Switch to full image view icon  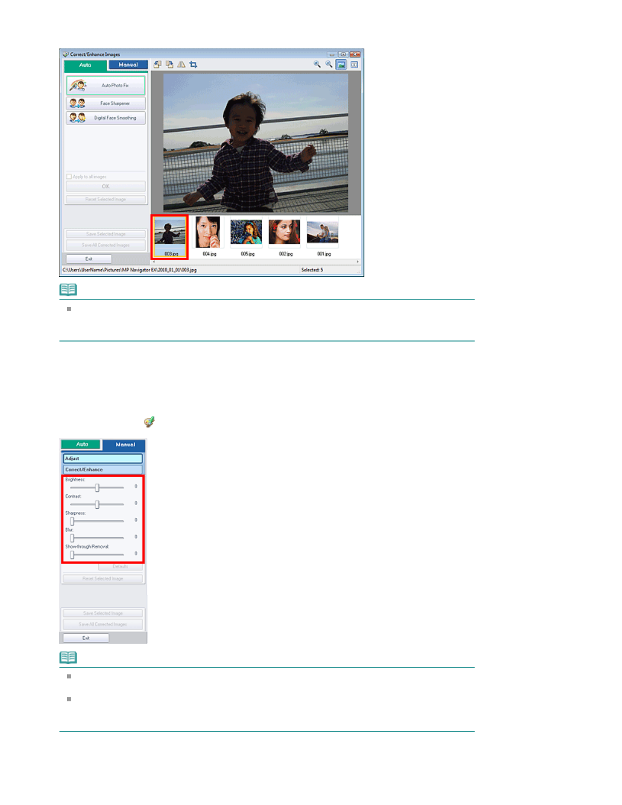[x=341, y=65]
